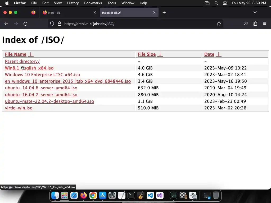Sort File Name descending arrow
271x203 pixels.
pos(31,54)
